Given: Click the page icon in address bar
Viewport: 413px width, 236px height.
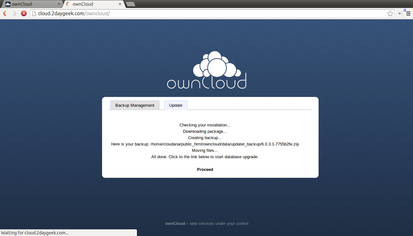Looking at the screenshot, I should point(34,13).
